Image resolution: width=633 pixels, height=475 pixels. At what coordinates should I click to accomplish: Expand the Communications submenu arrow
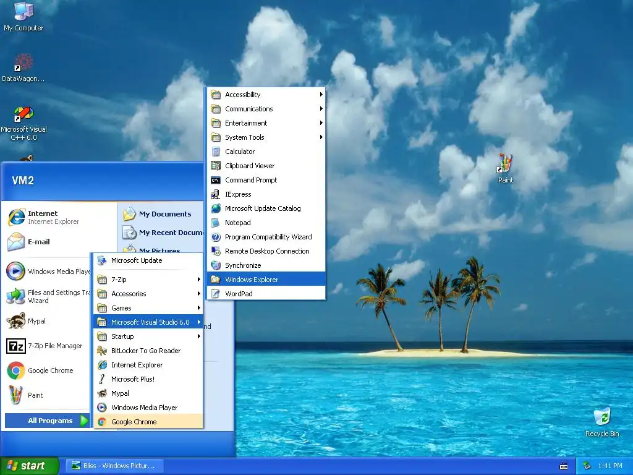coord(321,109)
